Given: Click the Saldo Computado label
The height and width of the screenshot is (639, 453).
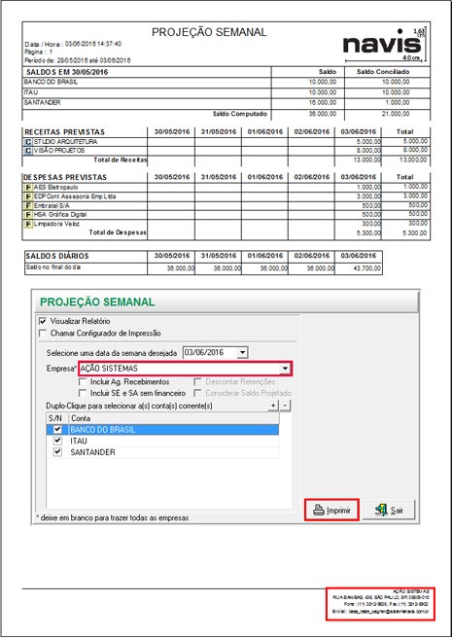Looking at the screenshot, I should [239, 114].
